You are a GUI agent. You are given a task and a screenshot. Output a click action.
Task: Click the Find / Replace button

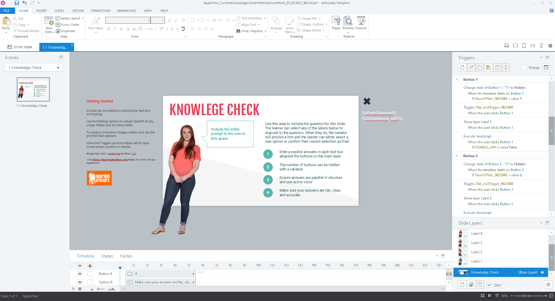pos(251,31)
